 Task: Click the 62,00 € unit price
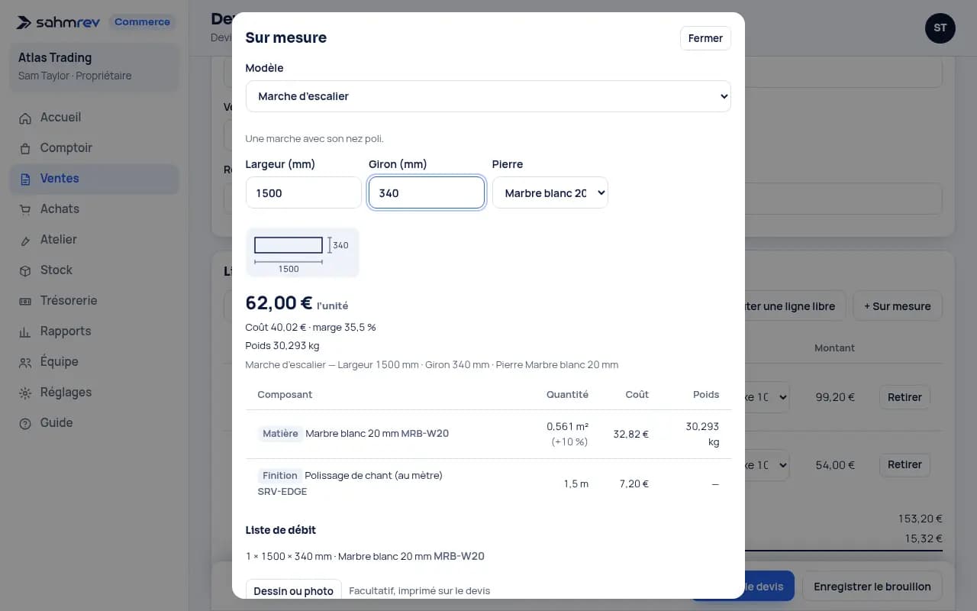coord(279,302)
